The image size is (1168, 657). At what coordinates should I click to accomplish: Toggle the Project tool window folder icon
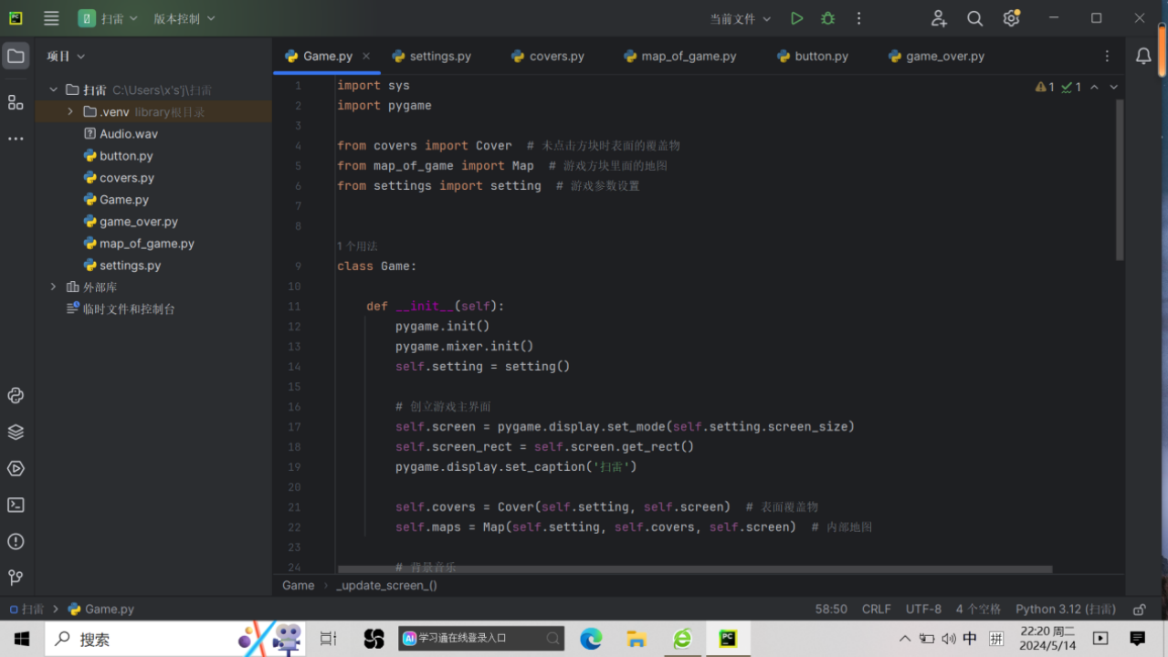tap(16, 57)
